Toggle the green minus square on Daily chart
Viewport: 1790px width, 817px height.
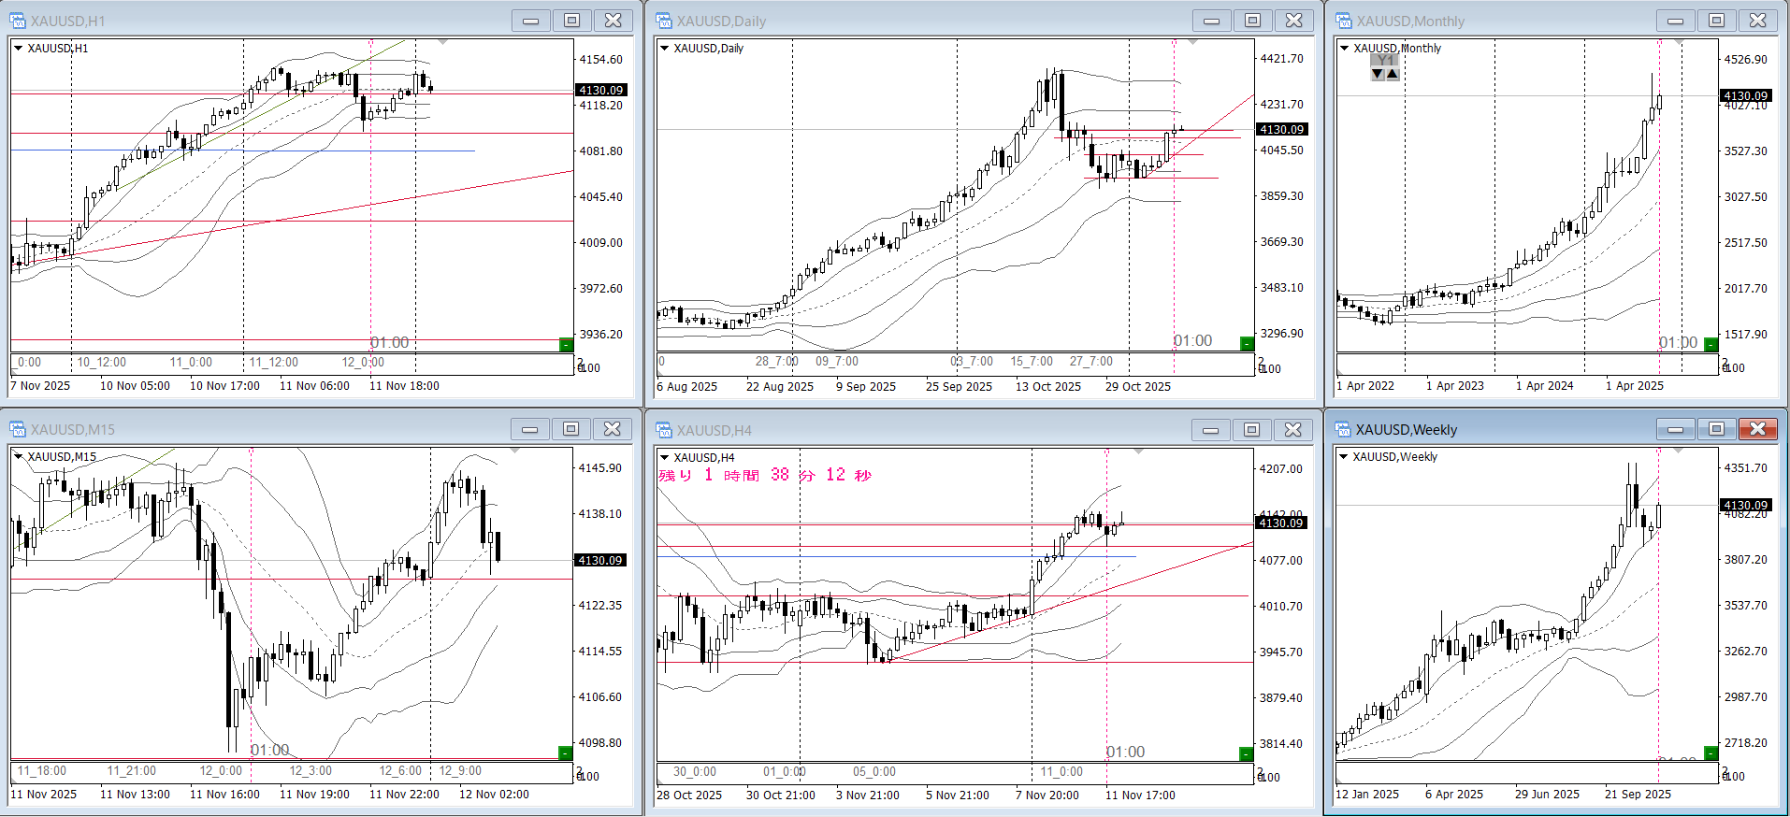(1246, 344)
